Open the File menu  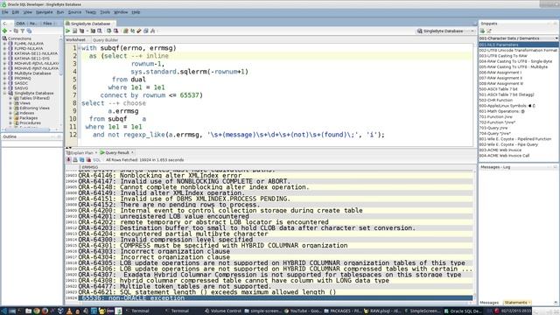tap(5, 12)
